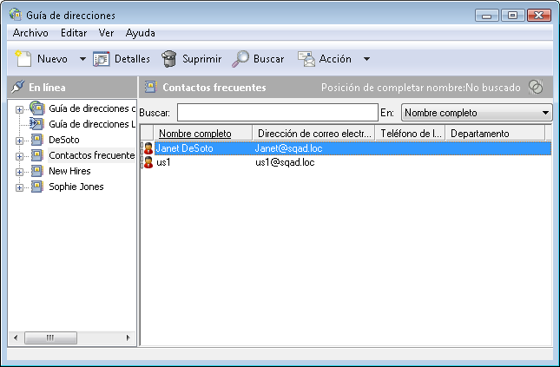The image size is (560, 367).
Task: Click the Buscar toolbar button label
Action: (268, 59)
